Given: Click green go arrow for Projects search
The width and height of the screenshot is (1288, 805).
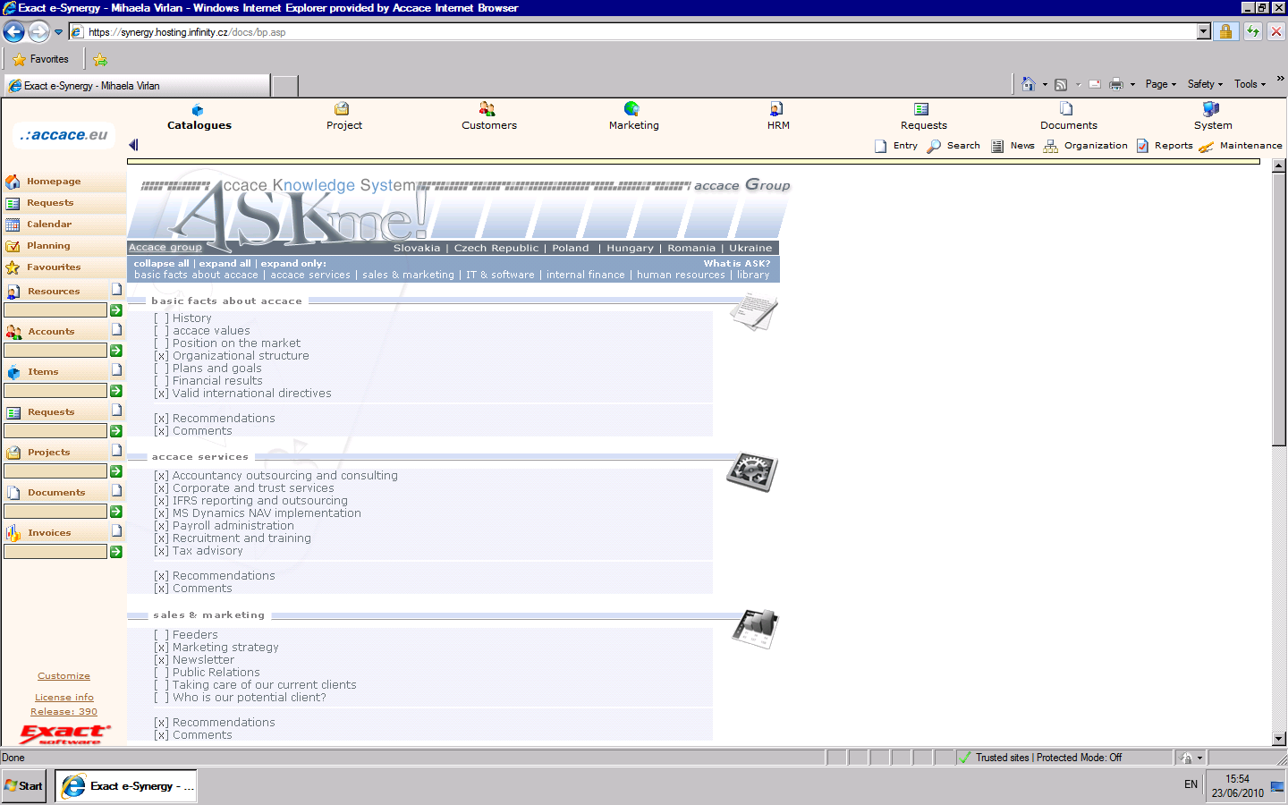Looking at the screenshot, I should click(x=116, y=471).
